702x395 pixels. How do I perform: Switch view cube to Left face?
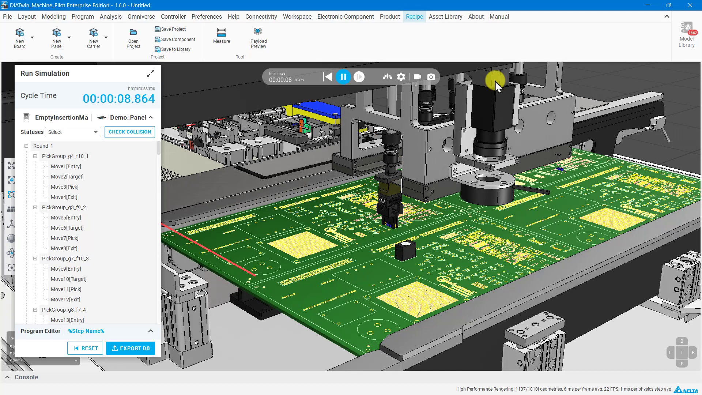click(670, 353)
